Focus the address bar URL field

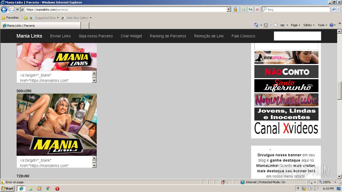pyautogui.click(x=123, y=10)
